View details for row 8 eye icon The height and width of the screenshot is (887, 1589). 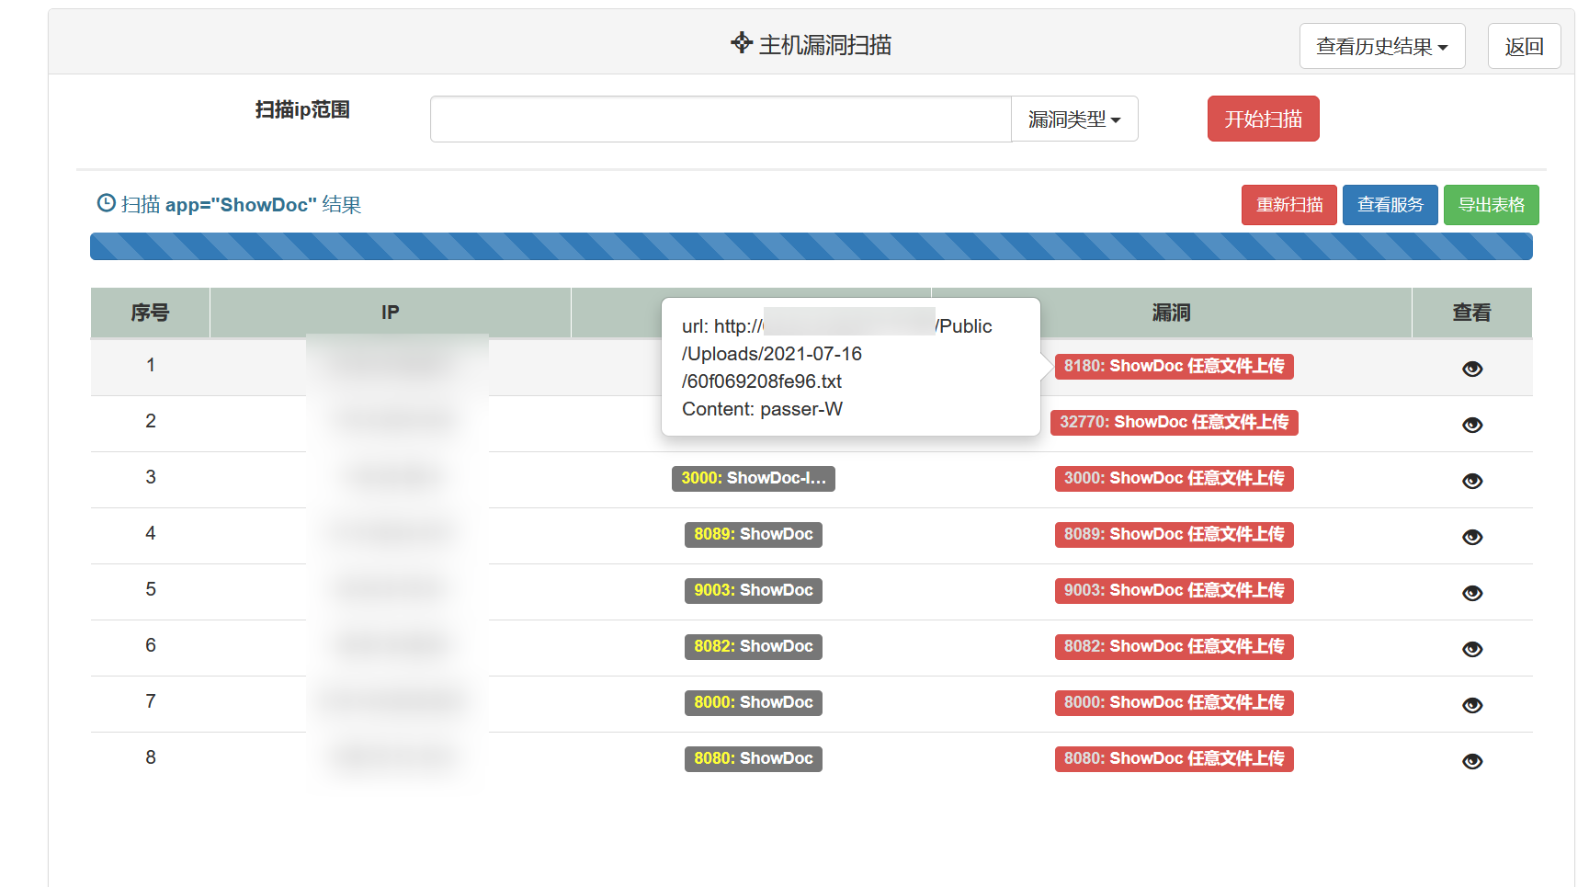tap(1472, 761)
